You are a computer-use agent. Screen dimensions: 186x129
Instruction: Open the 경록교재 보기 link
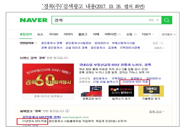pos(92,99)
